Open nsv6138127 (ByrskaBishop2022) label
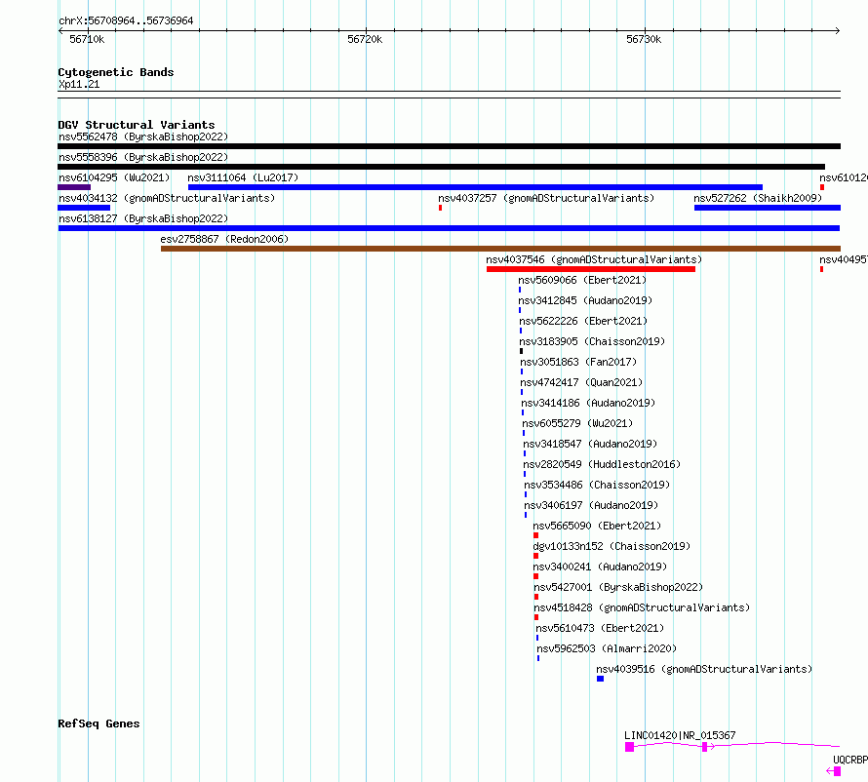The height and width of the screenshot is (782, 868). click(x=143, y=218)
